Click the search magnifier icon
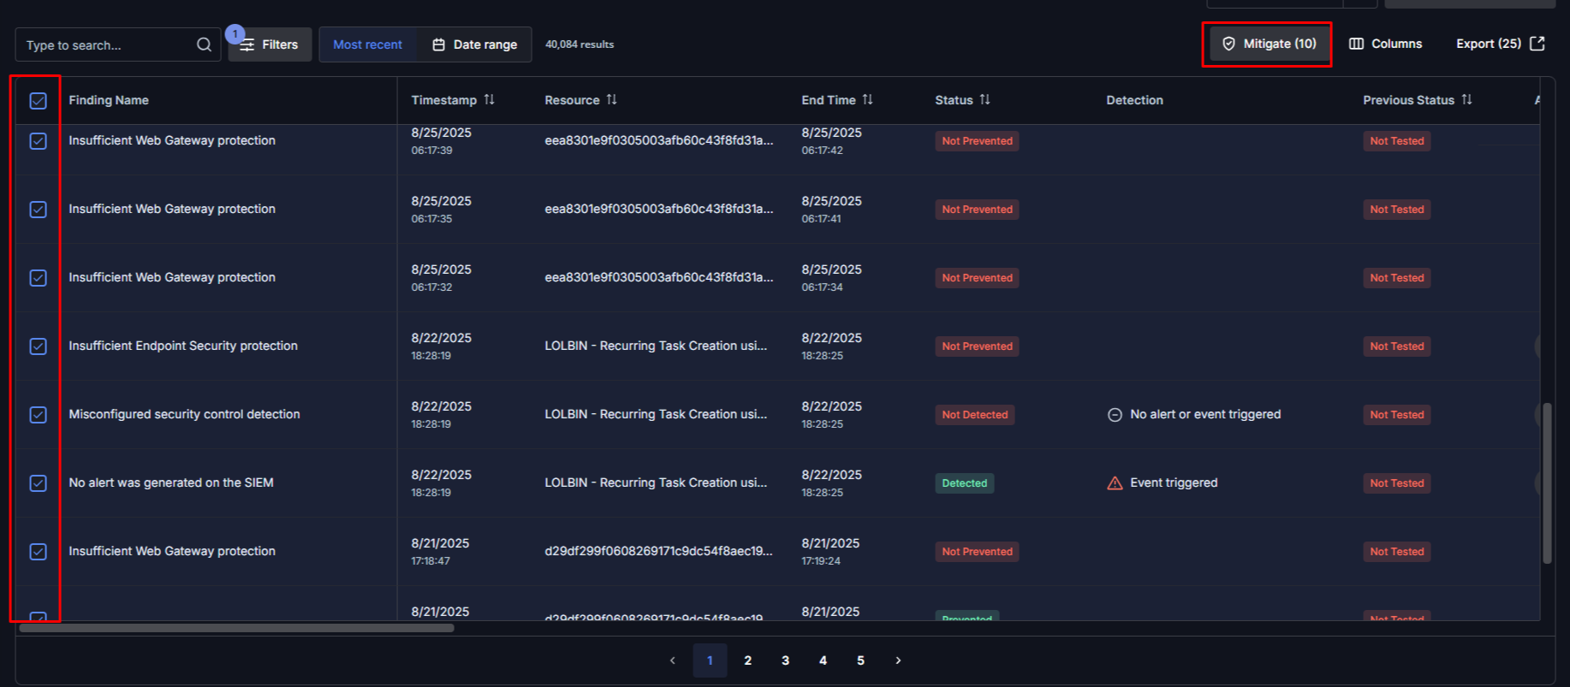The height and width of the screenshot is (687, 1570). pyautogui.click(x=204, y=44)
